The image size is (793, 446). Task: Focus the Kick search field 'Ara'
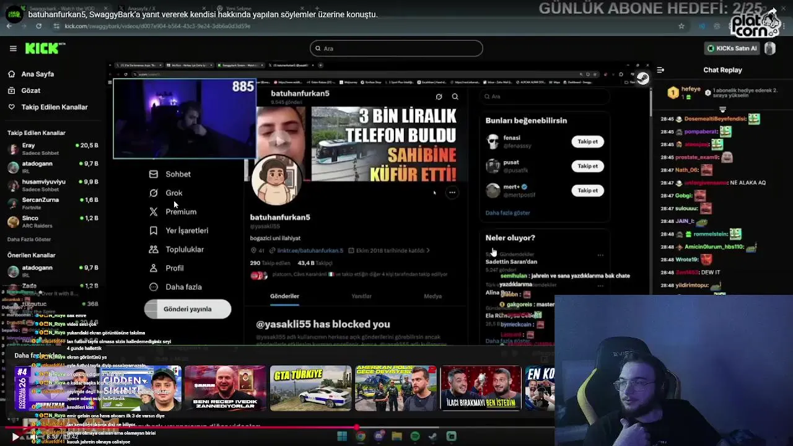point(396,48)
